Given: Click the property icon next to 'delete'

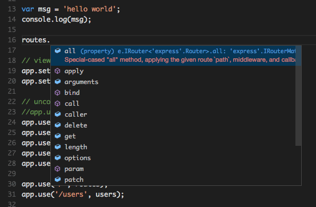Looking at the screenshot, I should (58, 125).
